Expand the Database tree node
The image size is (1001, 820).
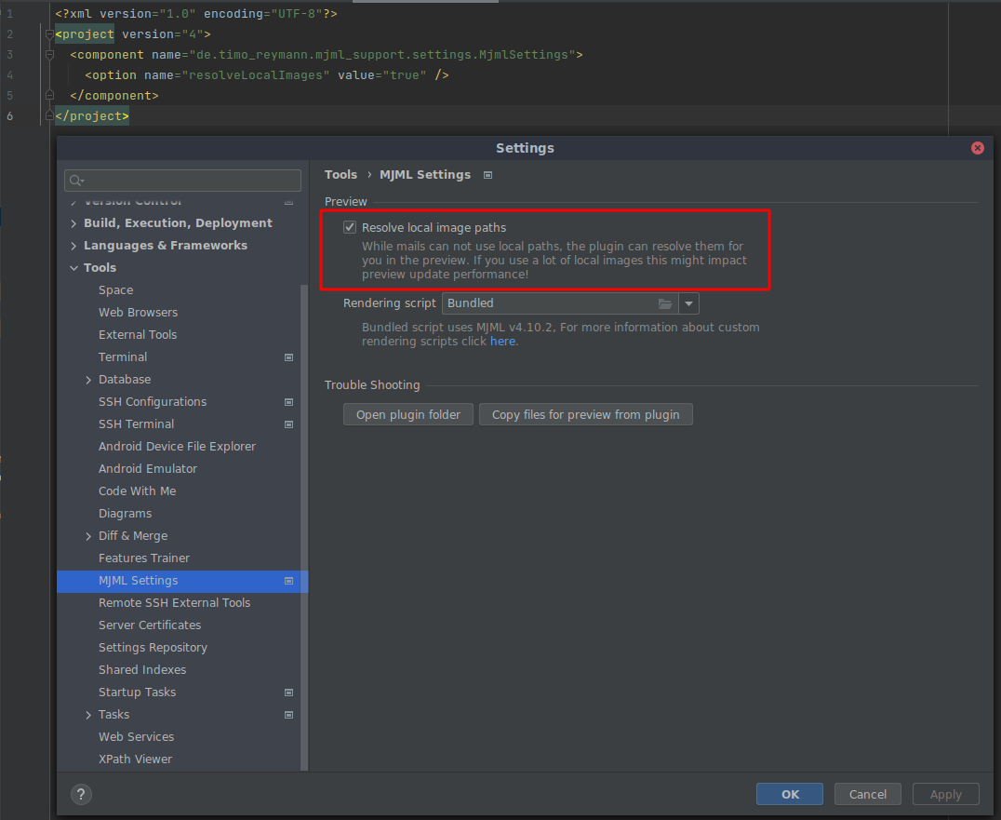coord(87,379)
